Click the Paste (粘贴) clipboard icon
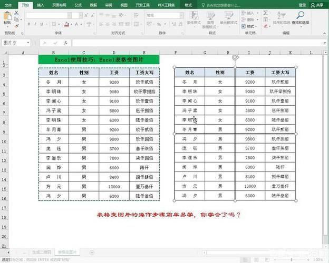 7,15
